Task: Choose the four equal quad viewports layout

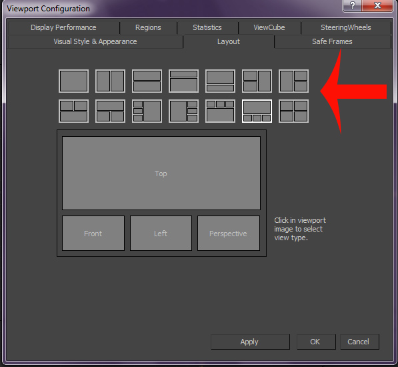Action: click(x=294, y=111)
